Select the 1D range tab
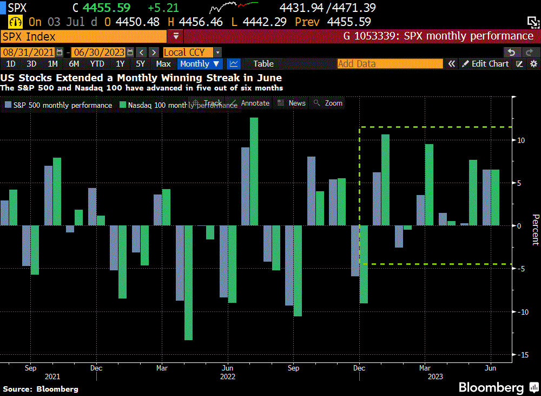This screenshot has width=541, height=396. click(x=11, y=64)
